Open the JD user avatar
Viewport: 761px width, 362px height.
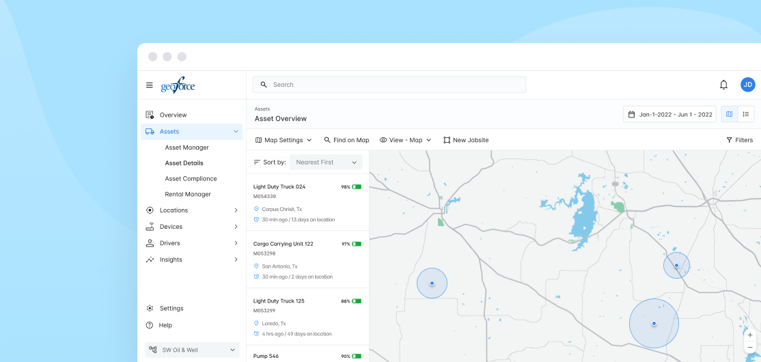click(747, 85)
